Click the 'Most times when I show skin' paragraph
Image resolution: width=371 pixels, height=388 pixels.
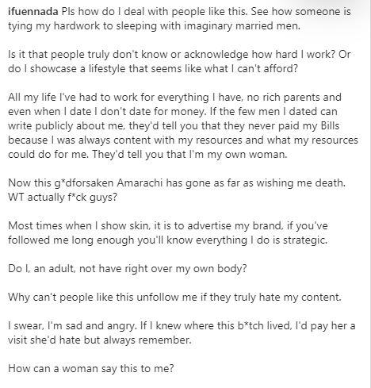[x=168, y=232]
